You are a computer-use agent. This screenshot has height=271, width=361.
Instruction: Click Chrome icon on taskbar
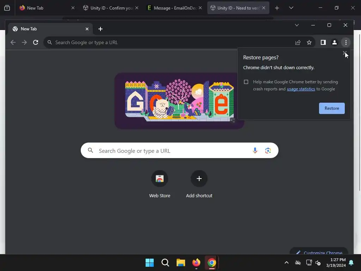point(212,263)
